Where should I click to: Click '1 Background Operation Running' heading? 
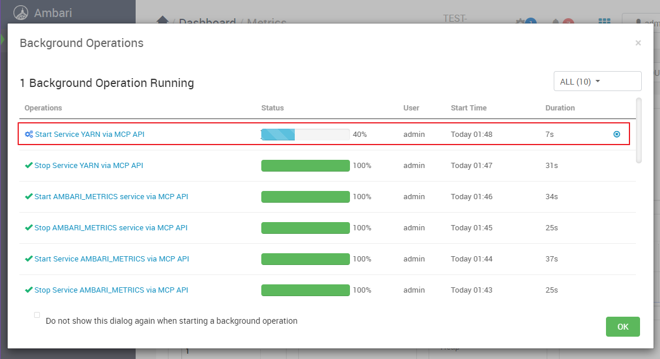(x=107, y=83)
